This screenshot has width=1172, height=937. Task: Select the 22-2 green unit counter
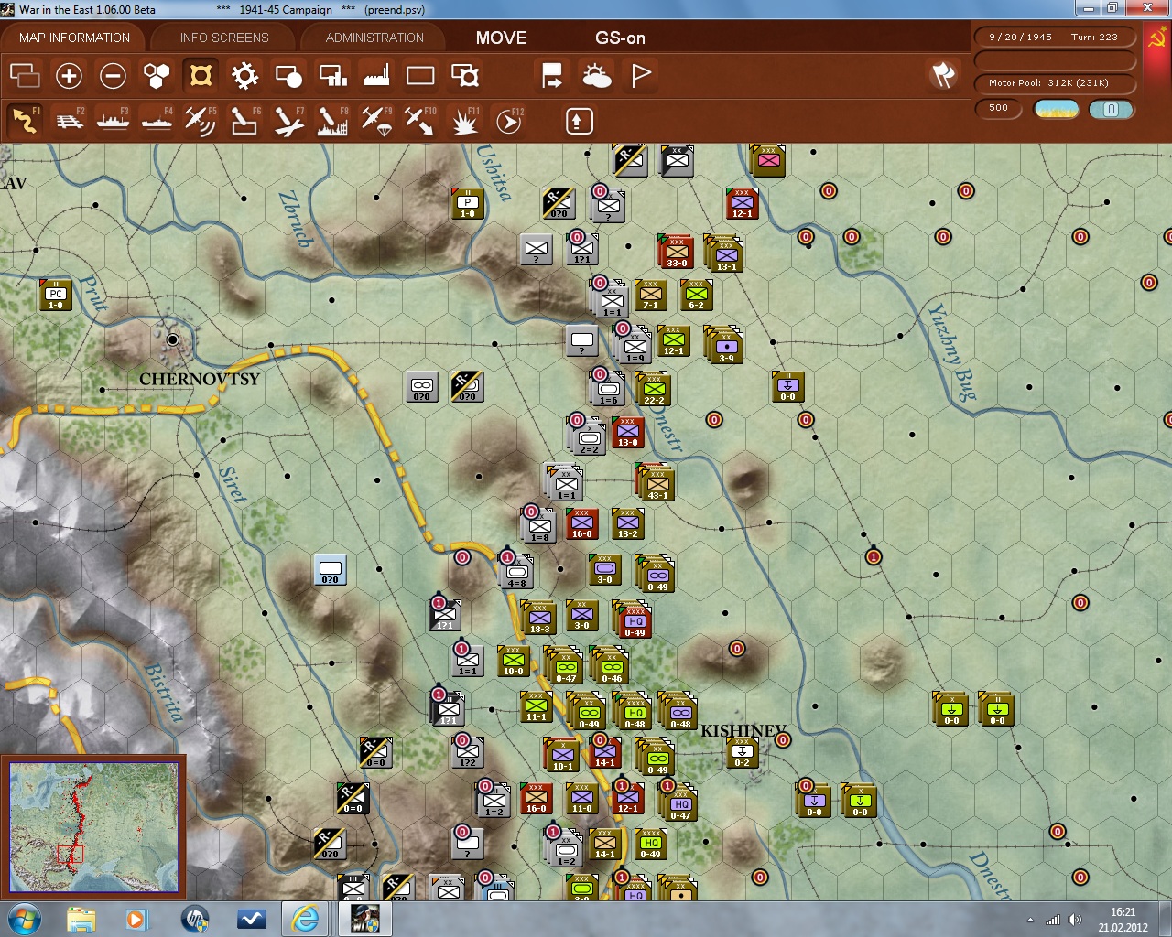point(654,388)
